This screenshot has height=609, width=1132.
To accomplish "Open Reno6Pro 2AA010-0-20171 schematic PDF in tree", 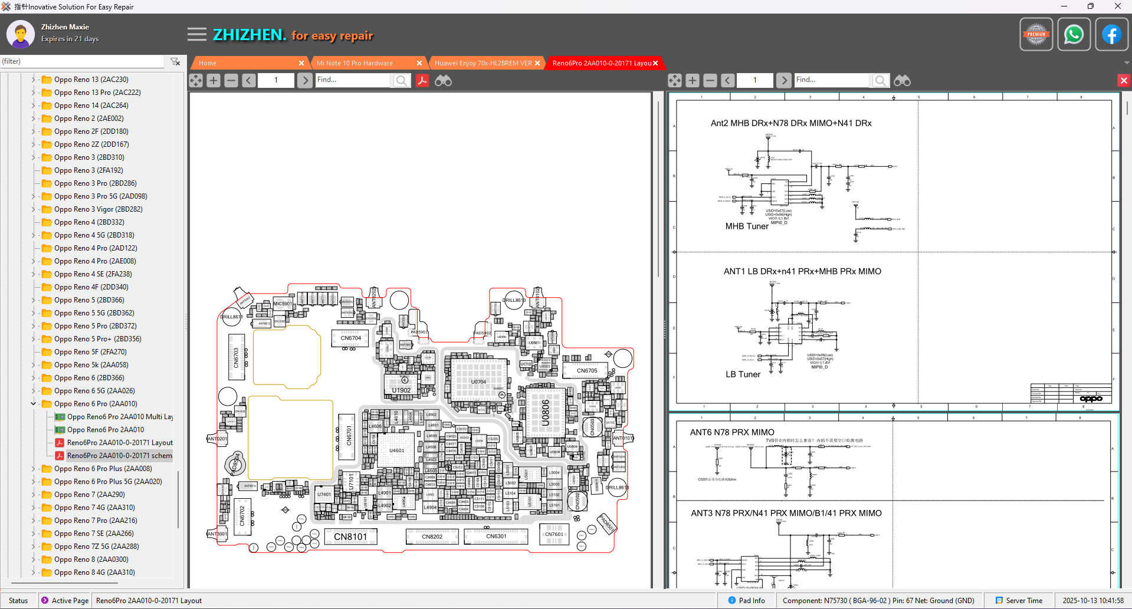I will 114,456.
